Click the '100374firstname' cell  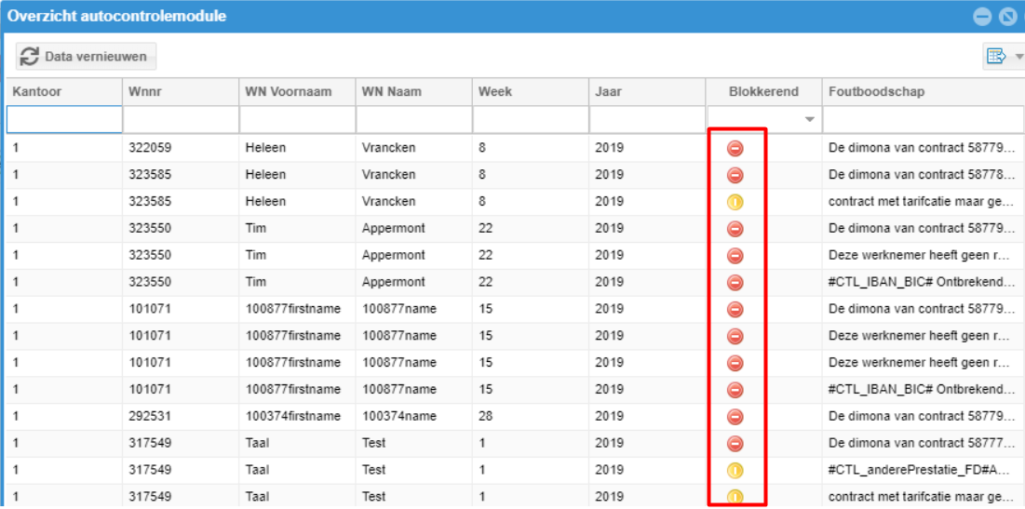click(297, 416)
